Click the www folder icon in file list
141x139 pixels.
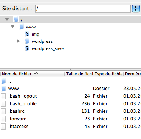pos(3,89)
